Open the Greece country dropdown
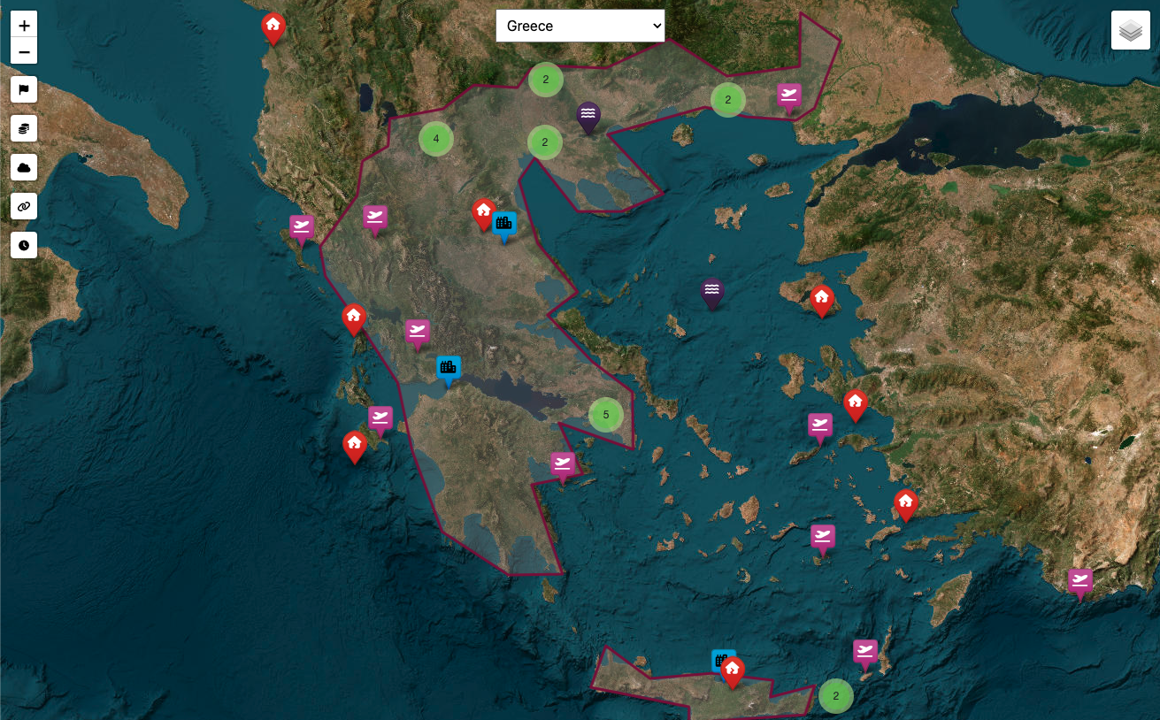 pos(580,26)
